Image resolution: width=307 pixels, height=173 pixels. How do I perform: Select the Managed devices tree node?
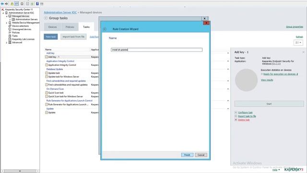click(21, 16)
